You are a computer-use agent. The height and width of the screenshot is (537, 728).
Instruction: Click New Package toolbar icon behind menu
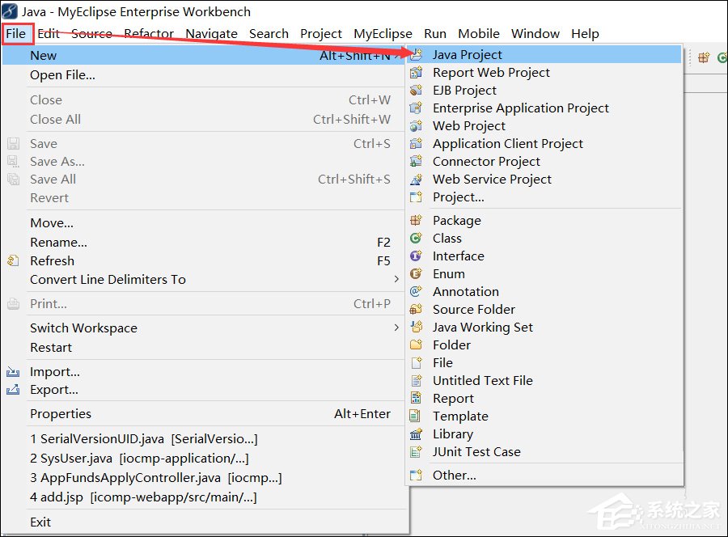pyautogui.click(x=704, y=57)
